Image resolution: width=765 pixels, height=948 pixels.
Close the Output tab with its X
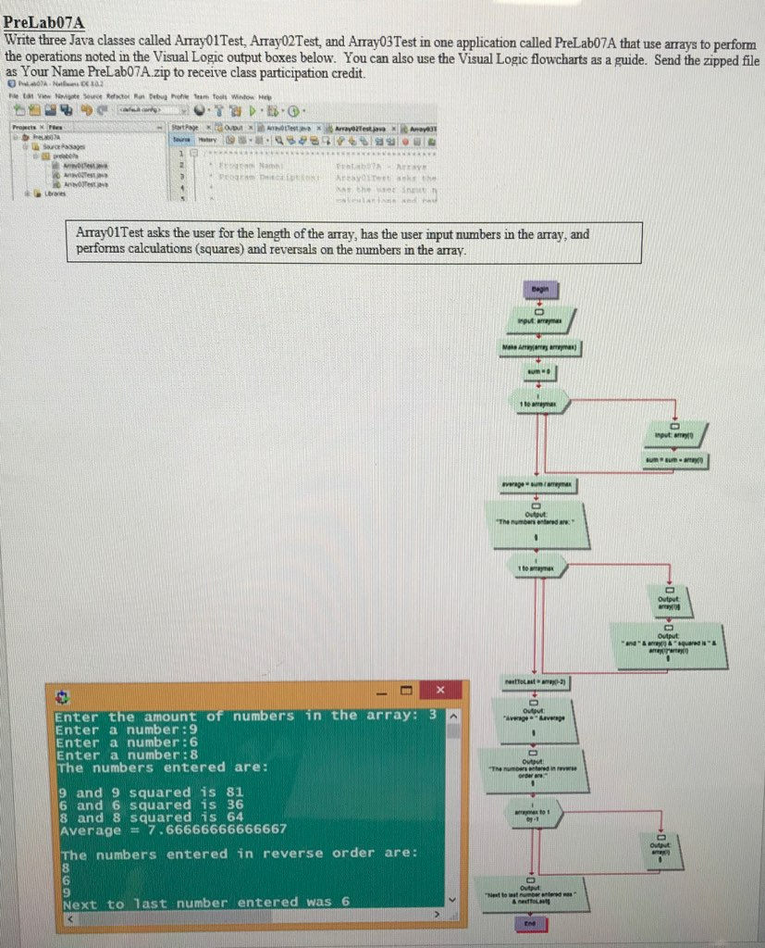250,129
